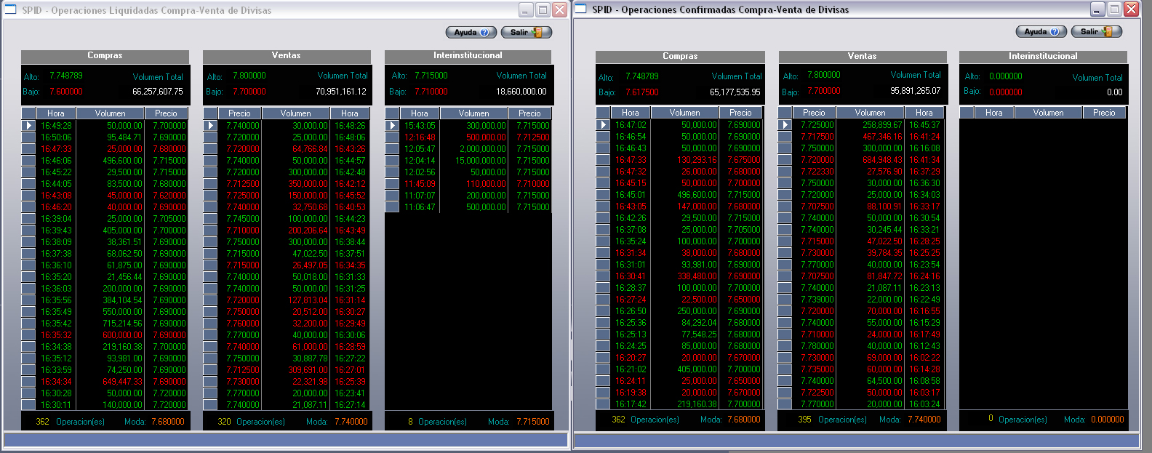The height and width of the screenshot is (453, 1152).
Task: Click Ayuda button in Operaciones Liquidadas window
Action: point(471,32)
